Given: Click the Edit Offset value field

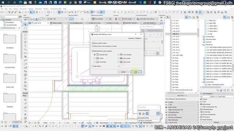Looking at the screenshot, I should [x=129, y=66].
